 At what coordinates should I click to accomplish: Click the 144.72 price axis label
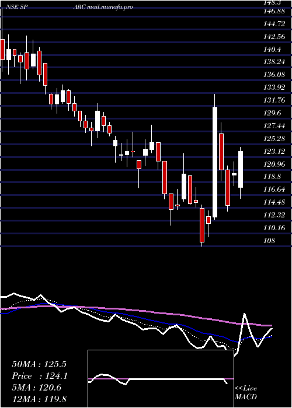click(274, 24)
